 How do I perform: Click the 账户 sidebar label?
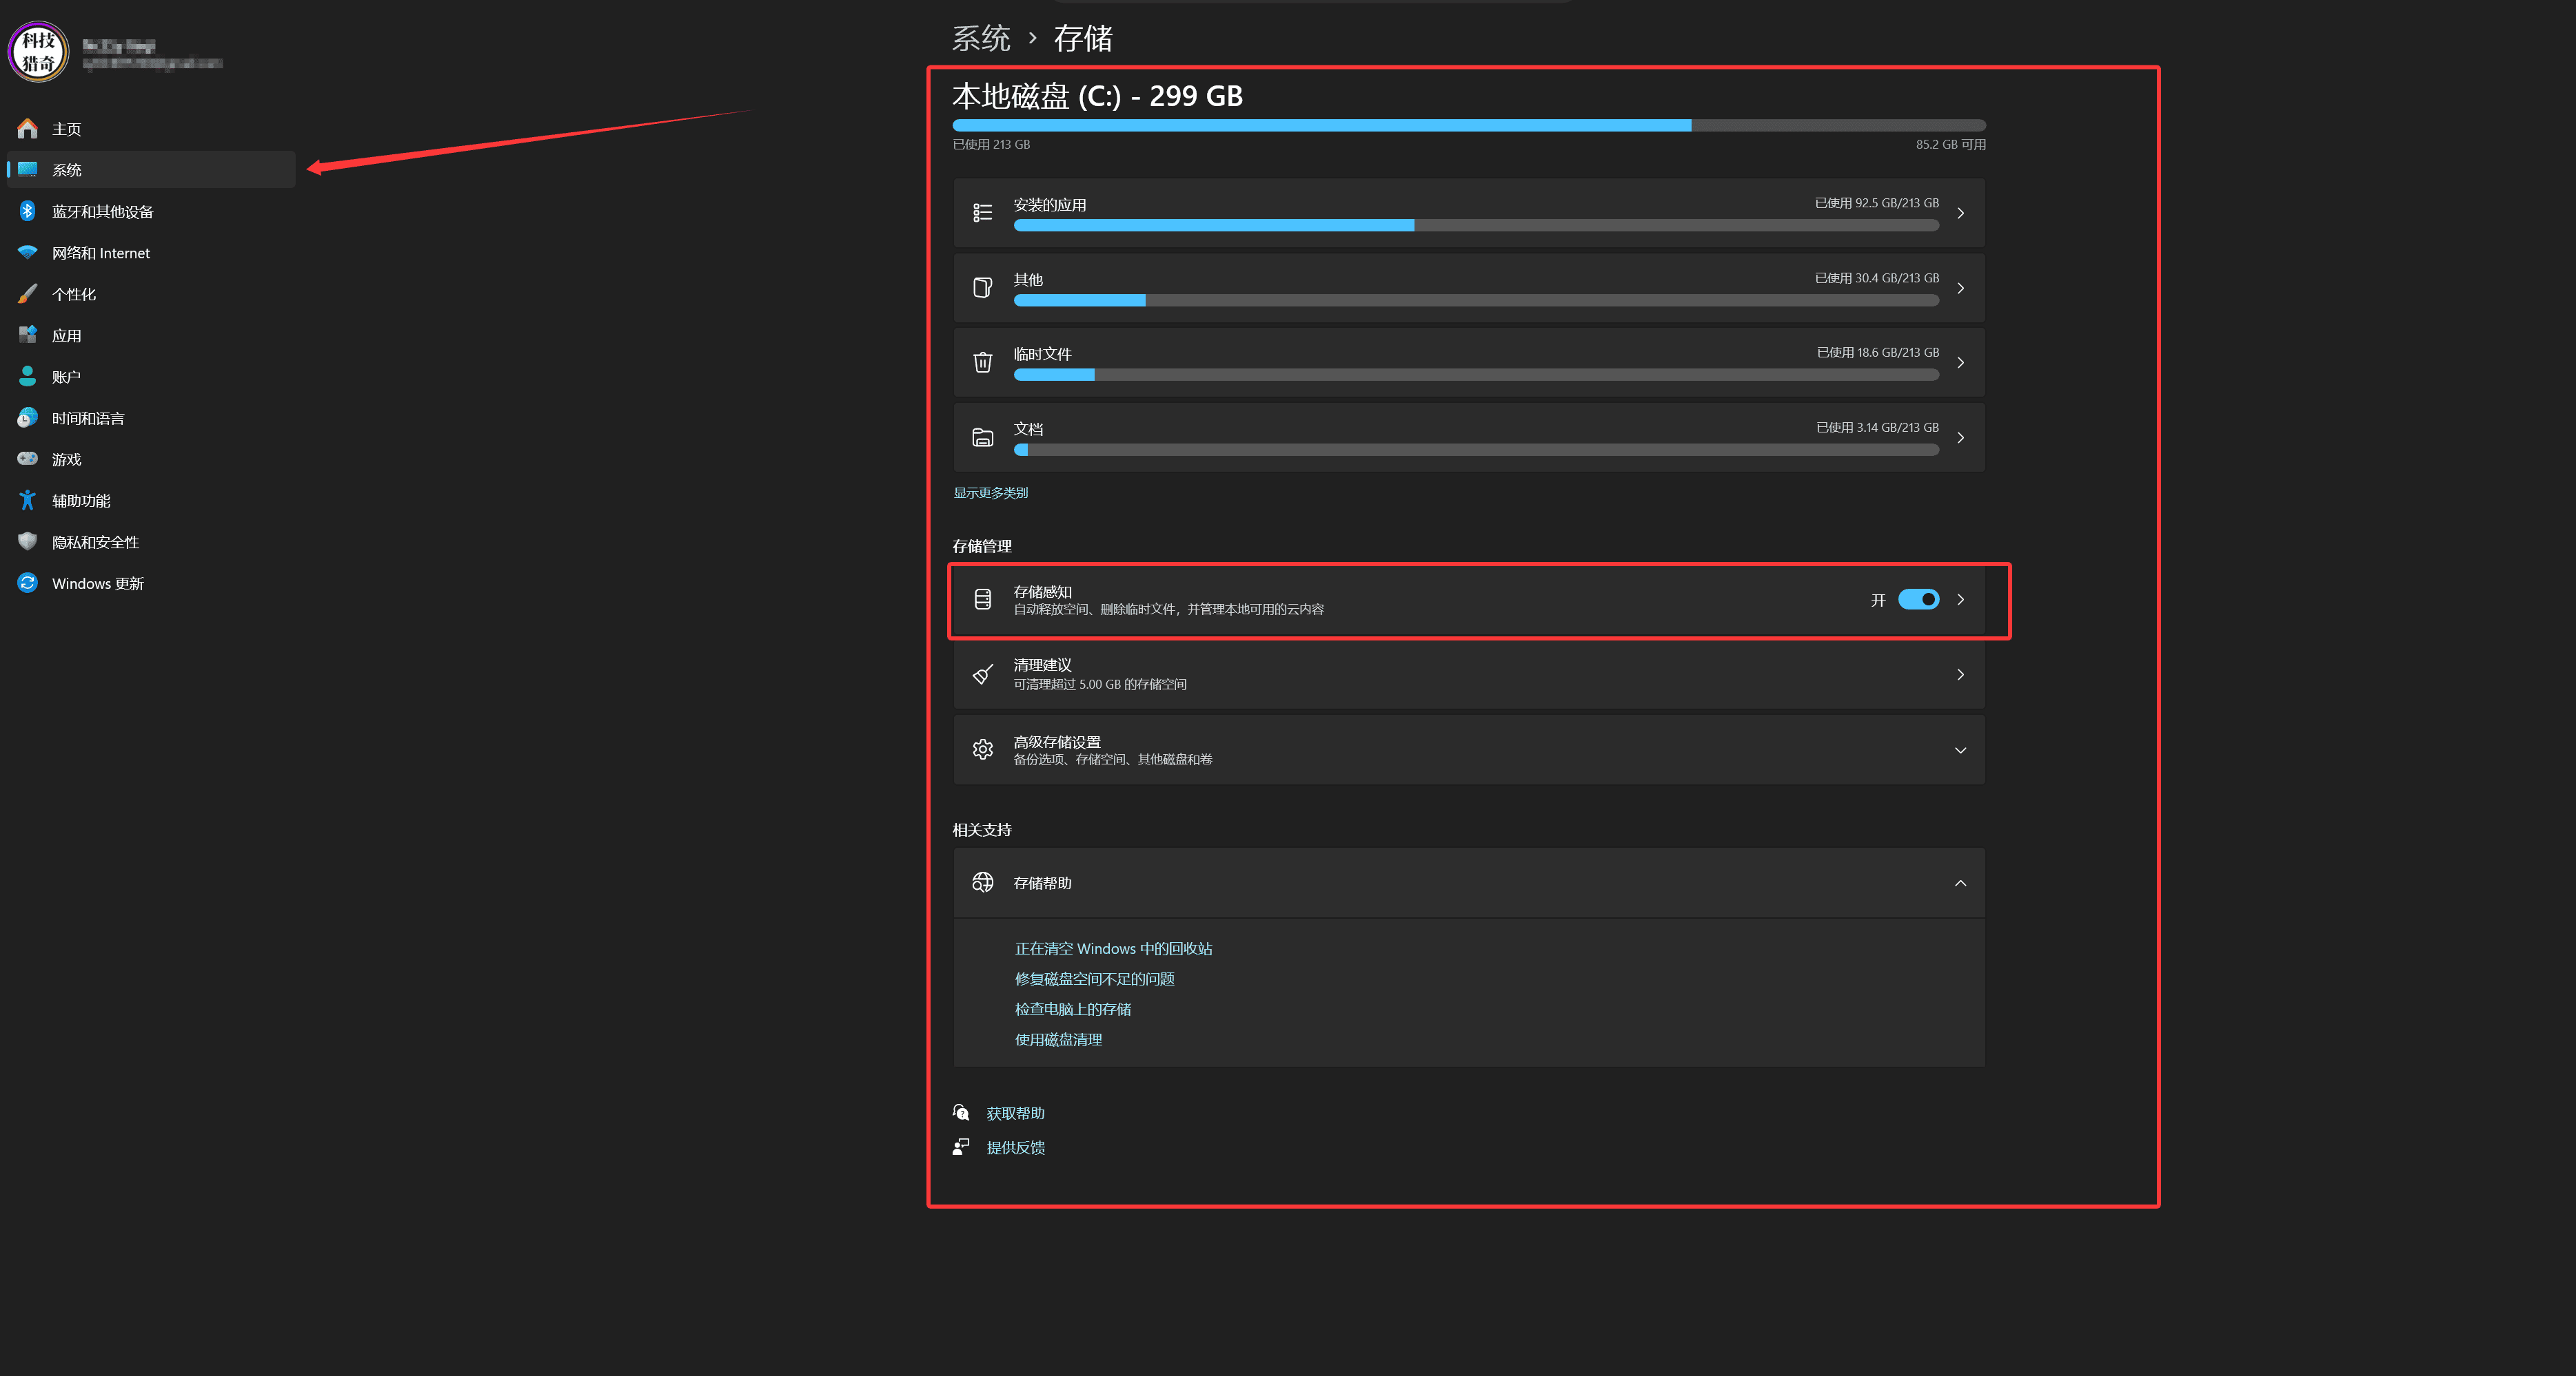(x=66, y=377)
